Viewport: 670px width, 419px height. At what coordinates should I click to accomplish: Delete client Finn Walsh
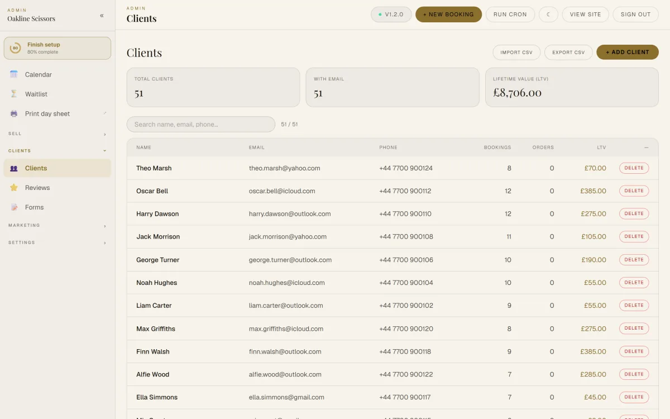coord(634,351)
